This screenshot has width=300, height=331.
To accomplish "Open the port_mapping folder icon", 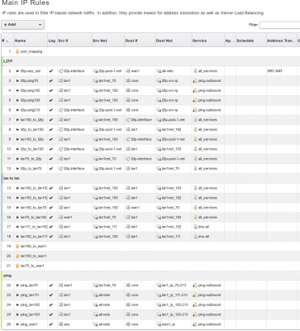I will 17,51.
